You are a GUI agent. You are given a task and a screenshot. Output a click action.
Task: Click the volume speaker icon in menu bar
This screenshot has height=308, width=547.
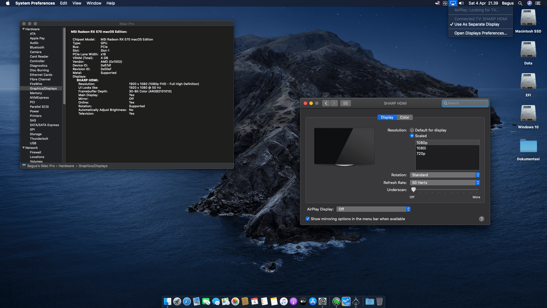pos(461,3)
